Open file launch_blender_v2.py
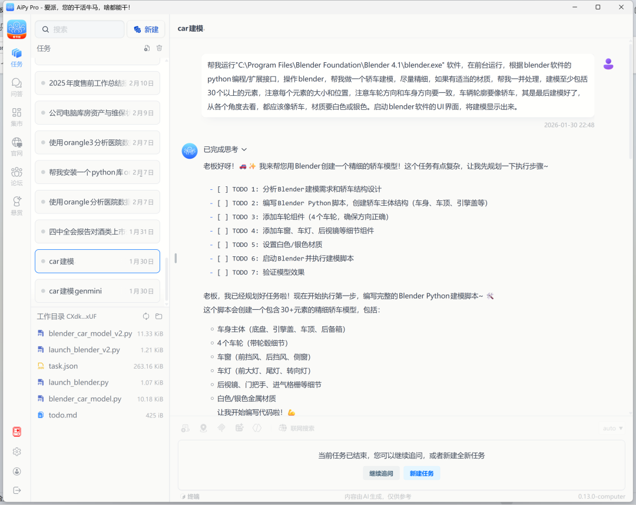This screenshot has width=636, height=505. coord(100,349)
